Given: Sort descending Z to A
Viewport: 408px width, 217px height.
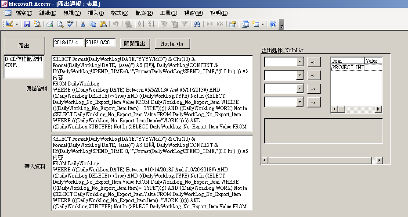Looking at the screenshot, I should coord(151,24).
